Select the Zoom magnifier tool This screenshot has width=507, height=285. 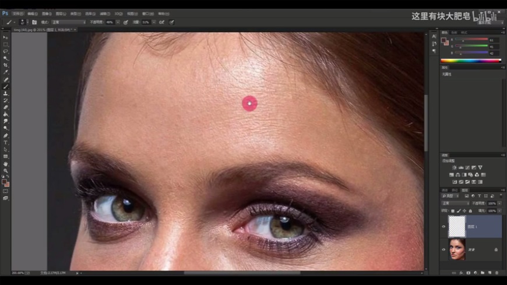coord(6,170)
